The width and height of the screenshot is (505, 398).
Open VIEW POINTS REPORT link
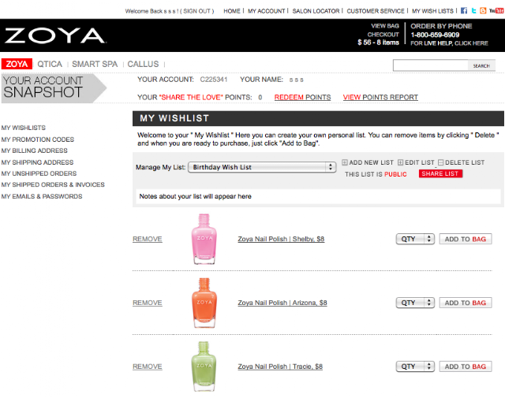click(380, 97)
